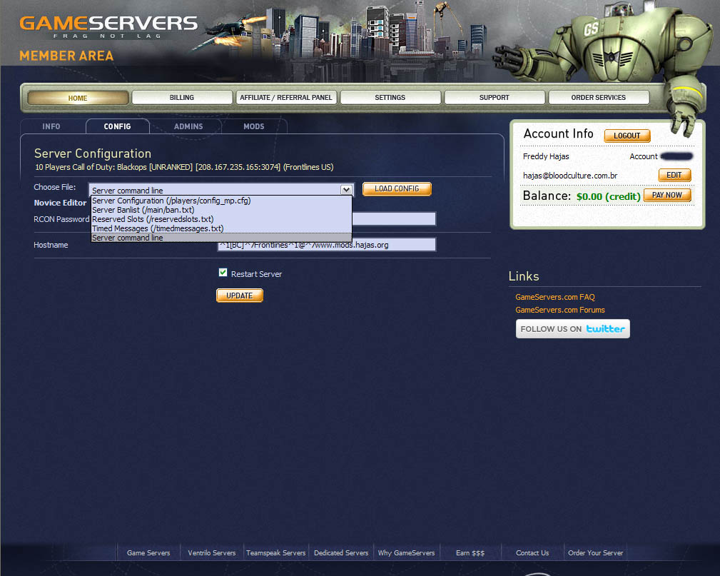Open Ventrilo Servers footer link

(x=212, y=552)
